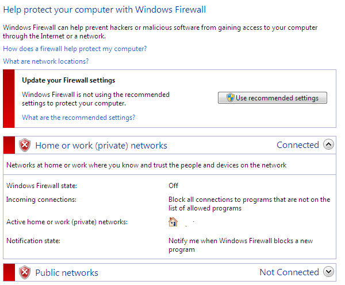Expand the Public networks section
345x285 pixels.
tap(328, 272)
